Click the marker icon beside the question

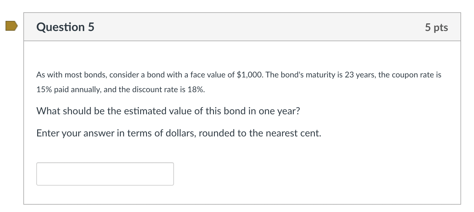11,26
